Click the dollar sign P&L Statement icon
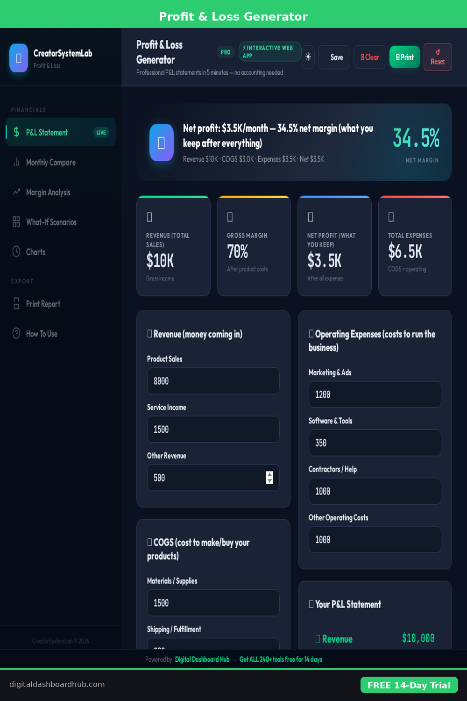Screen dimensions: 467x701 [x=16, y=132]
